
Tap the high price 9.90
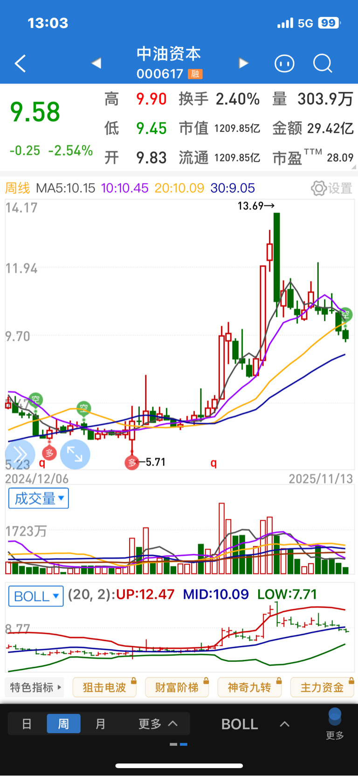tap(151, 99)
